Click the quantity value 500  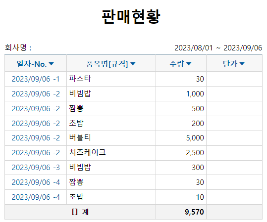[198, 109]
